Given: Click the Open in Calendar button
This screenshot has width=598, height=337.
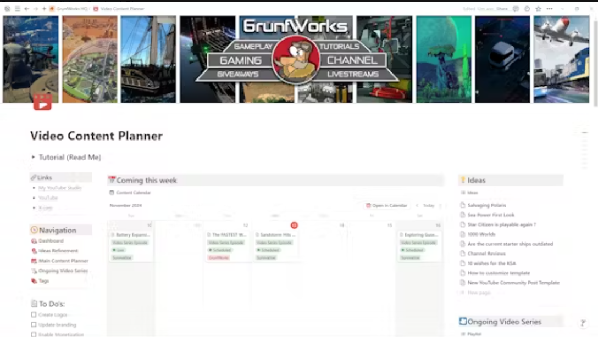Looking at the screenshot, I should pos(386,205).
